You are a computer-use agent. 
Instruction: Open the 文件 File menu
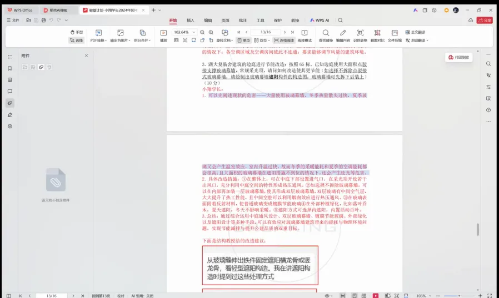point(13,20)
